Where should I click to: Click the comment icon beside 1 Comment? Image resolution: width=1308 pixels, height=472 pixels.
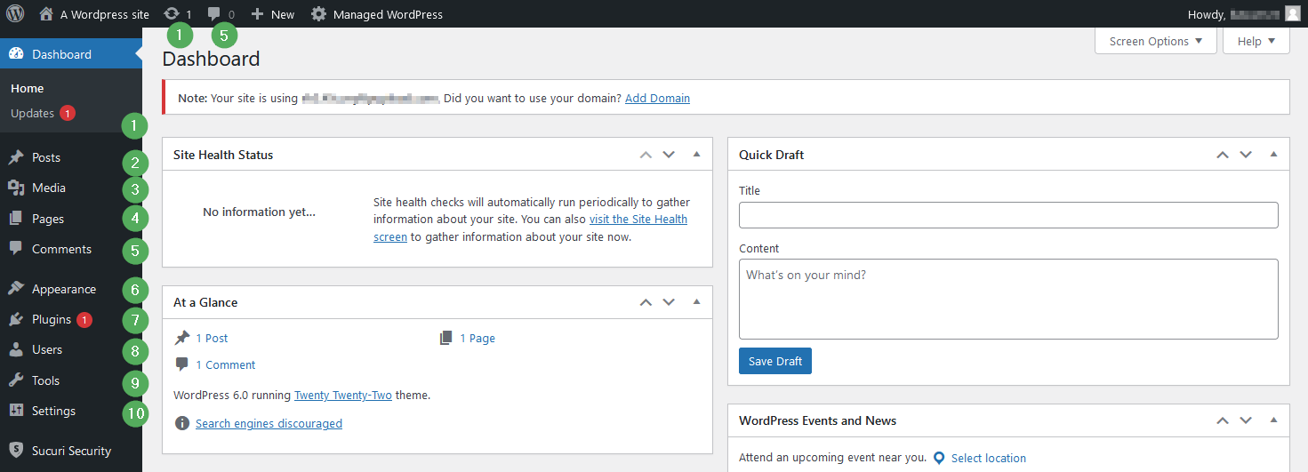182,364
